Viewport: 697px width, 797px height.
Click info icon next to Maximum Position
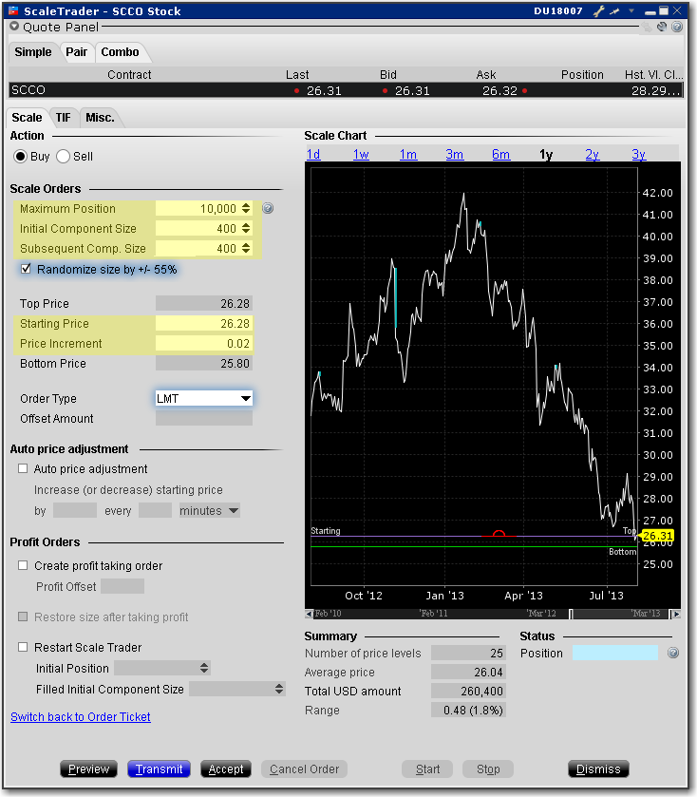pos(267,209)
